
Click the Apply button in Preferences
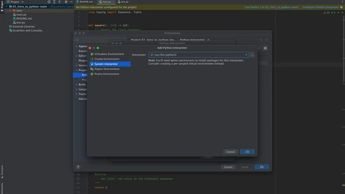[x=245, y=167]
